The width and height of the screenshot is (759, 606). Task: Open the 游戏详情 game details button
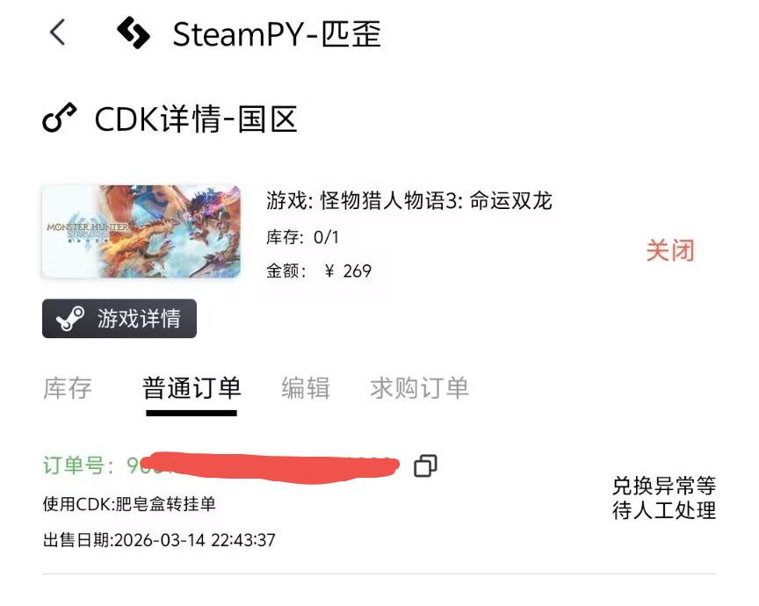pos(119,319)
